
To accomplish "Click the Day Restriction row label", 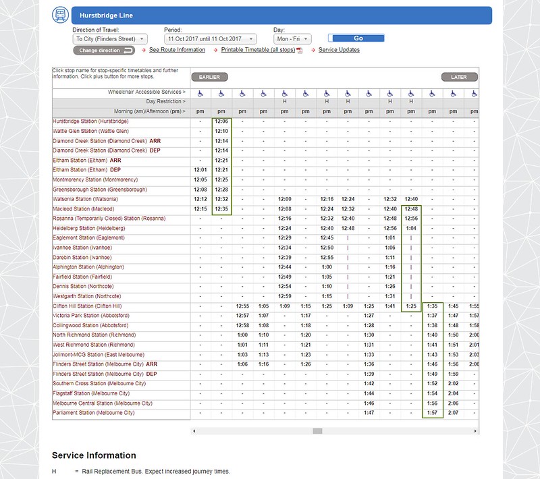I will (165, 101).
